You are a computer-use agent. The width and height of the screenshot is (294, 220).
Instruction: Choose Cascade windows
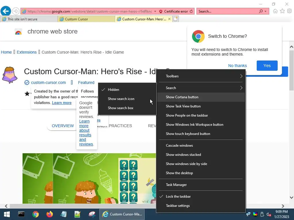tap(201, 146)
